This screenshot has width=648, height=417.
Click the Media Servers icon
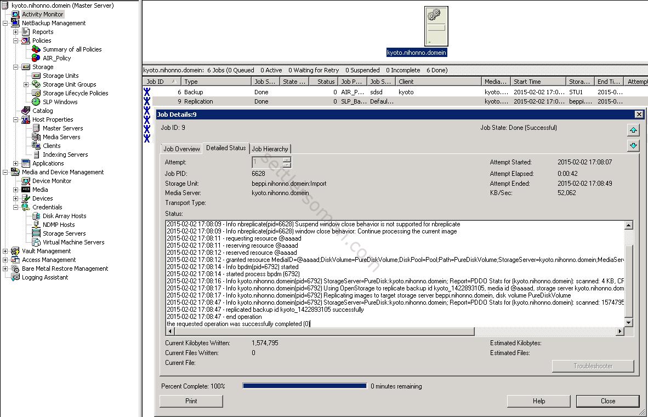[36, 137]
